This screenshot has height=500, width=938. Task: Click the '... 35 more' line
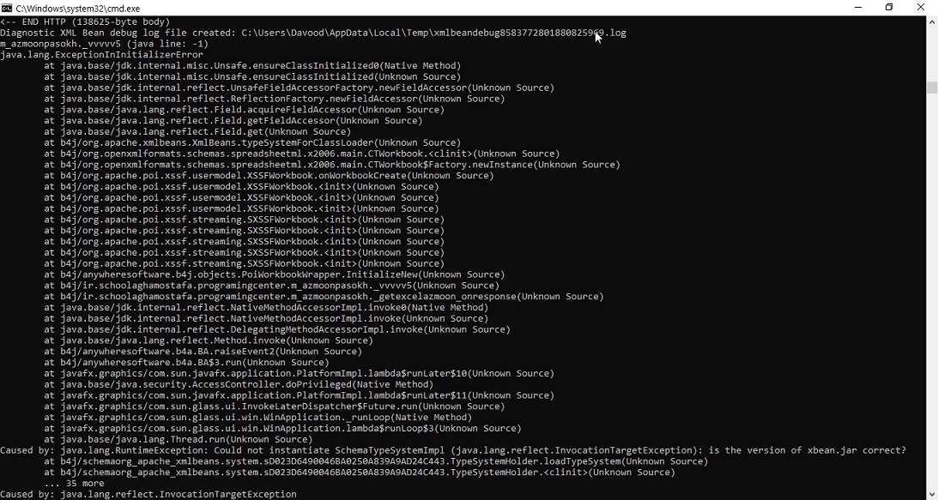(x=74, y=483)
